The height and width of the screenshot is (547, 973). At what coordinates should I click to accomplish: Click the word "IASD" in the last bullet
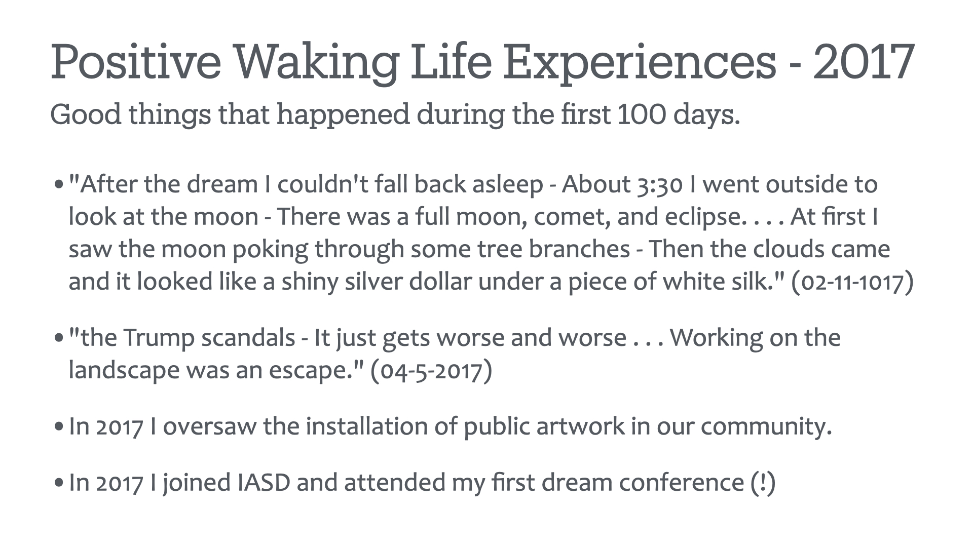pos(264,482)
